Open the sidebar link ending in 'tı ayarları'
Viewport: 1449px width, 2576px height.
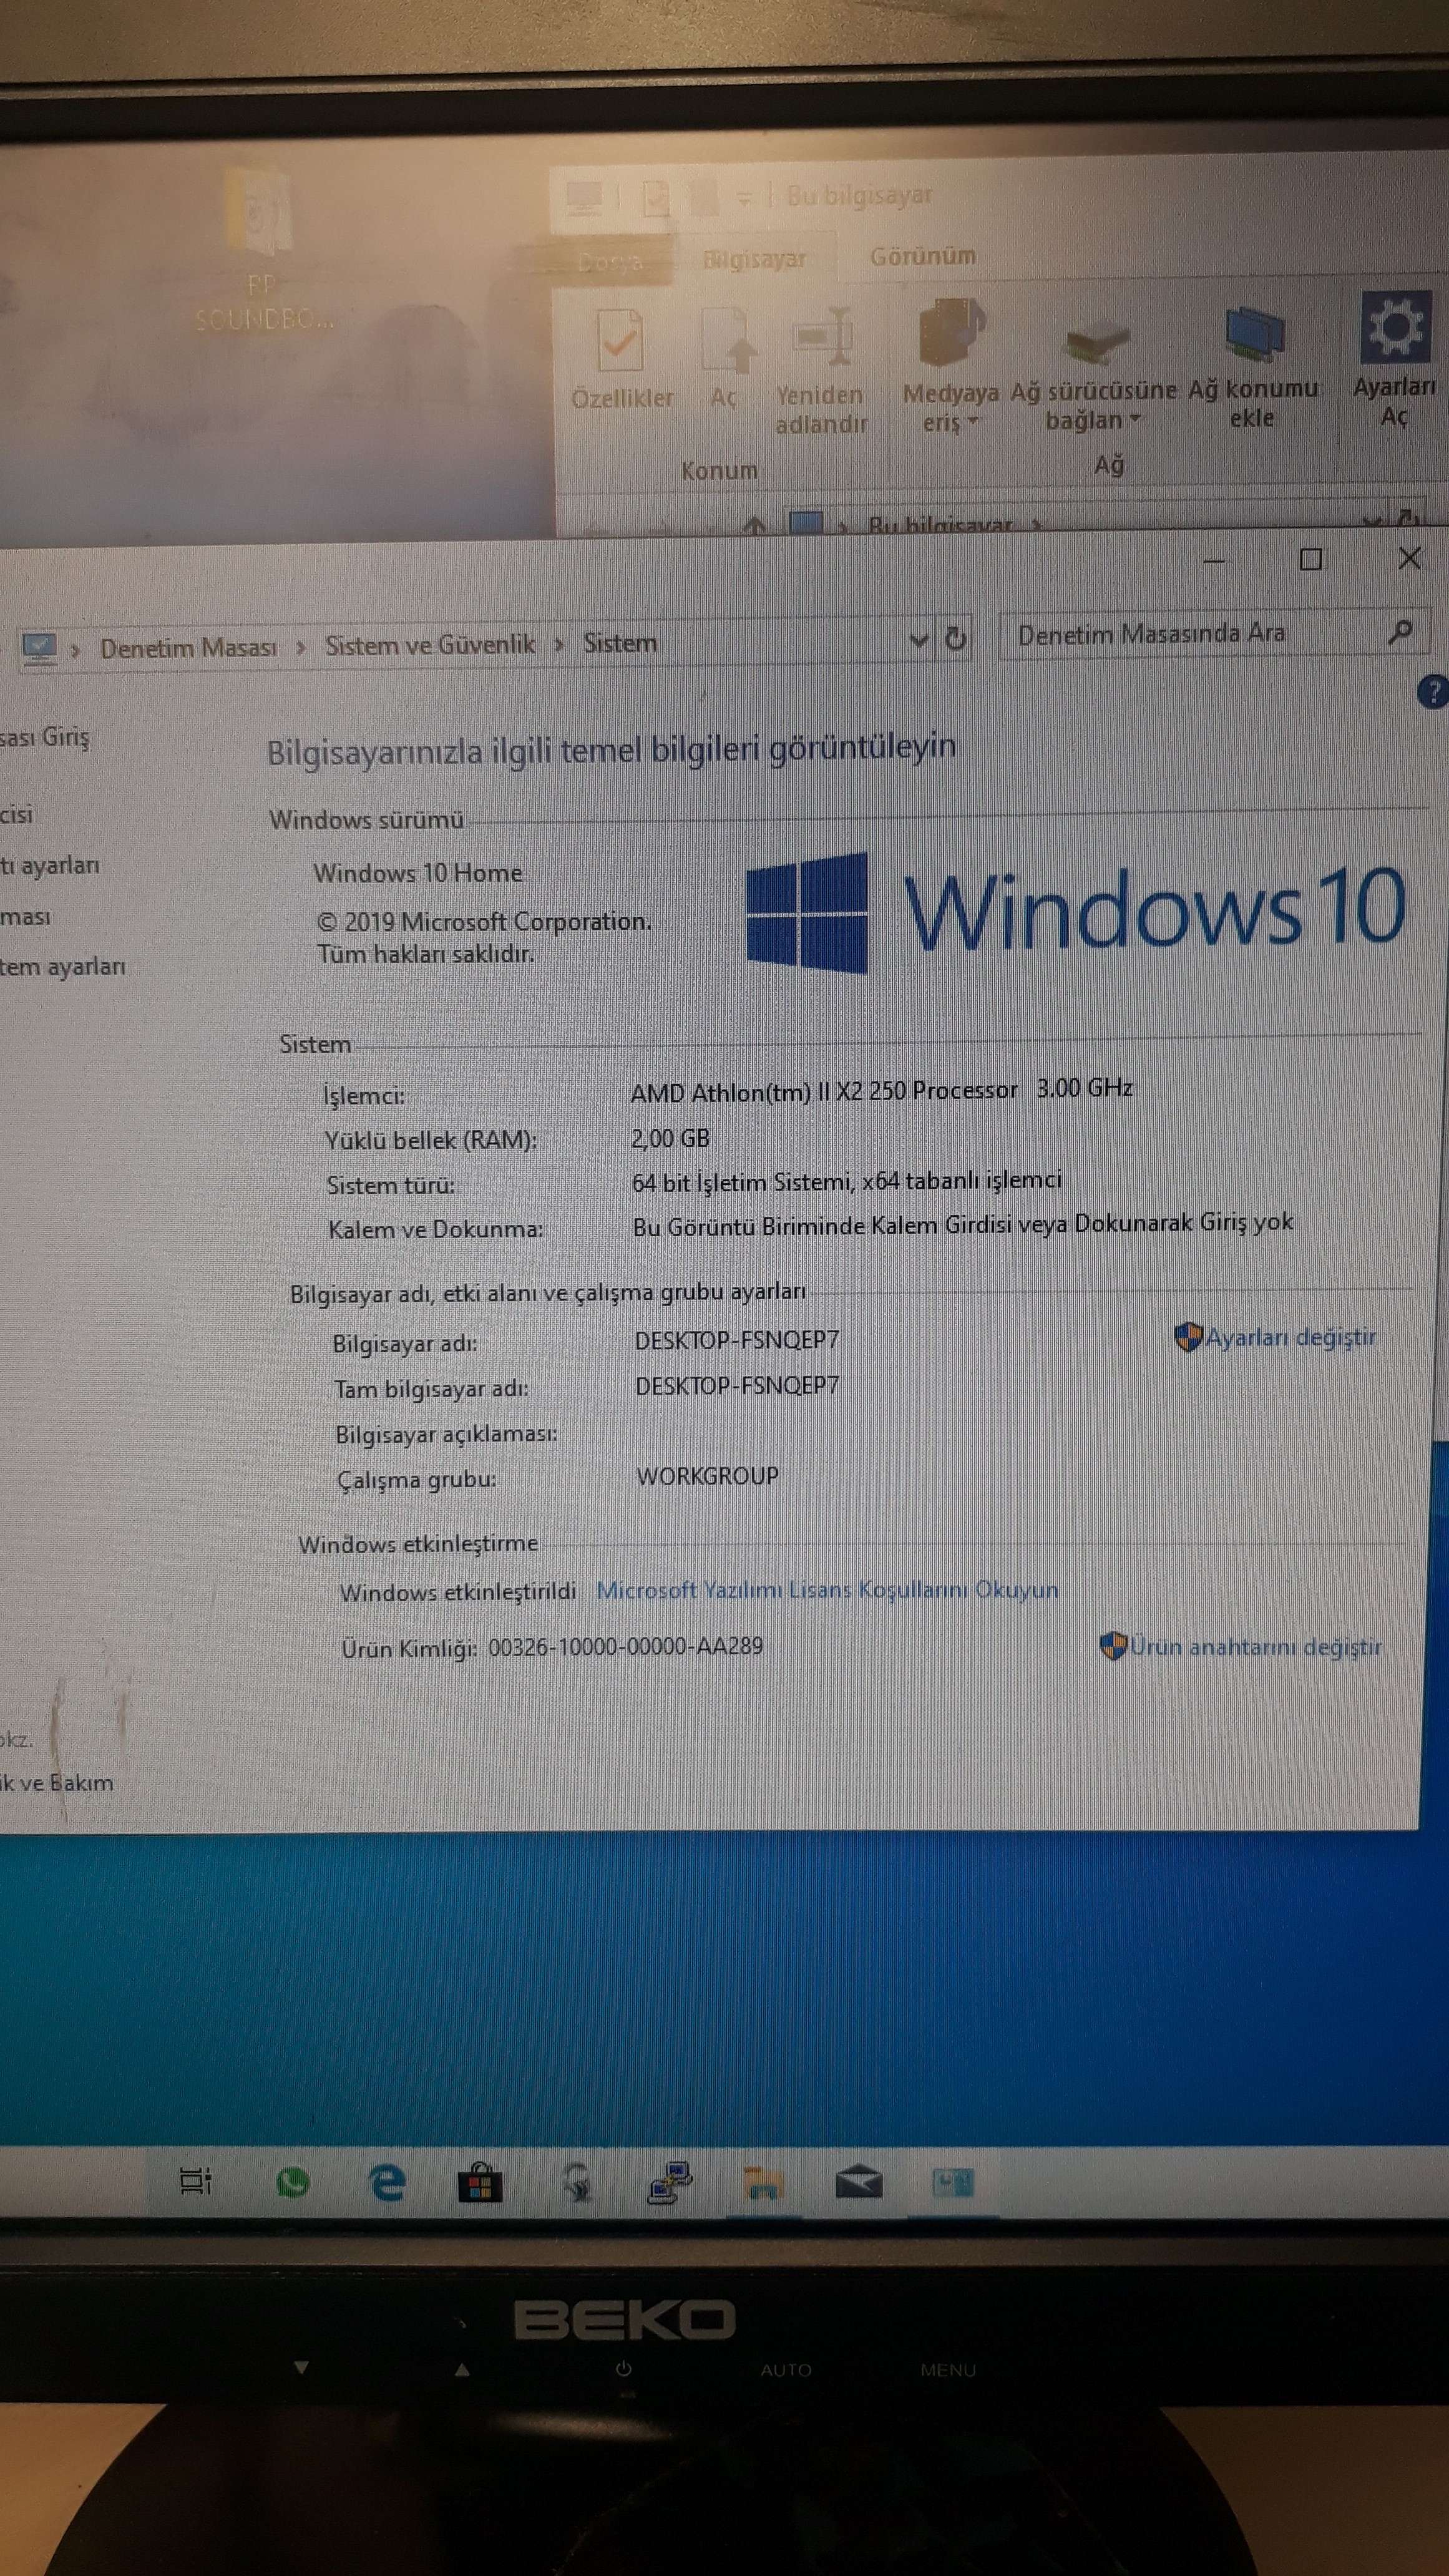click(x=50, y=865)
